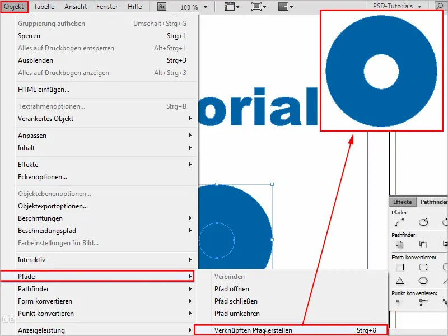Image resolution: width=448 pixels, height=336 pixels.
Task: Open the Fenster menu
Action: [x=107, y=7]
